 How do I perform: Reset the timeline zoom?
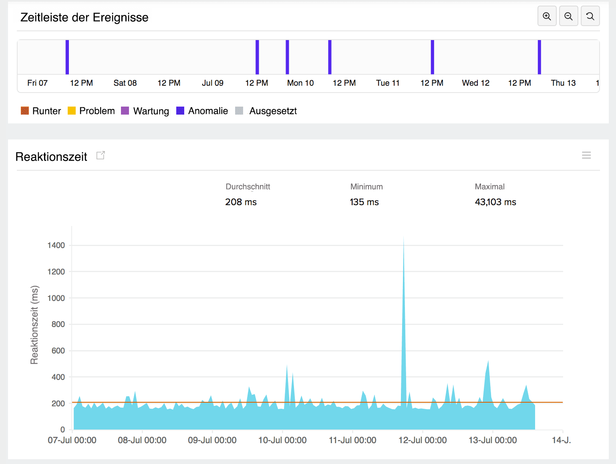[x=590, y=16]
